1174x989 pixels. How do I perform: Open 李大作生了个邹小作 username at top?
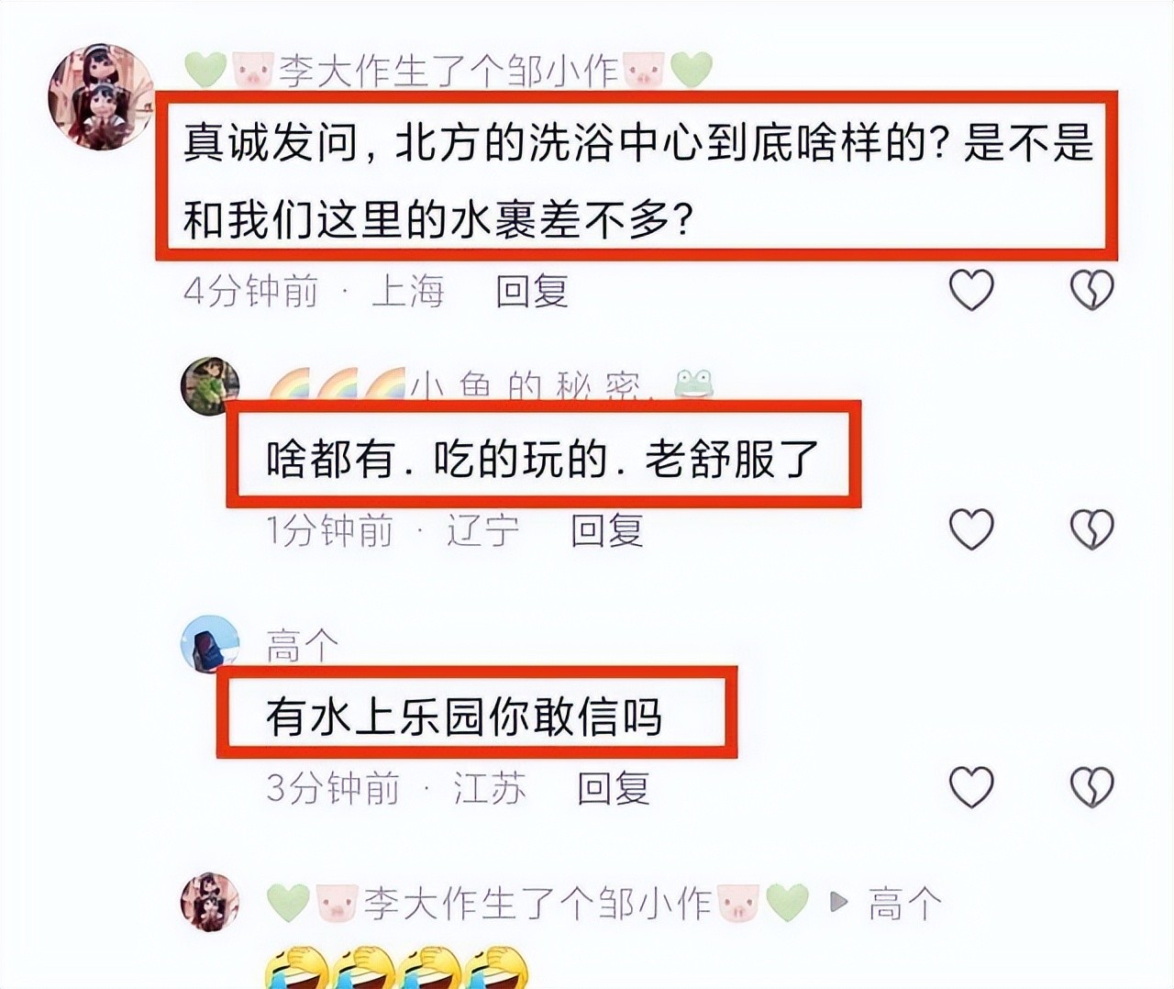tap(449, 71)
